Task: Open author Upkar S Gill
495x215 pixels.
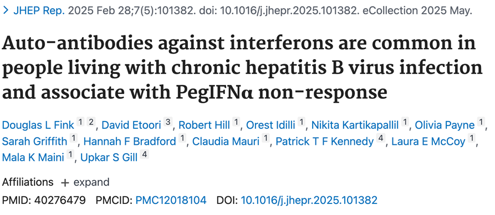Action: click(109, 157)
